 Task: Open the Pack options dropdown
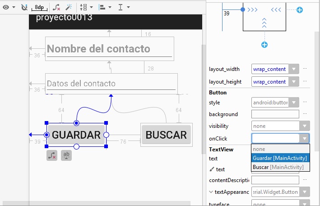click(x=86, y=7)
